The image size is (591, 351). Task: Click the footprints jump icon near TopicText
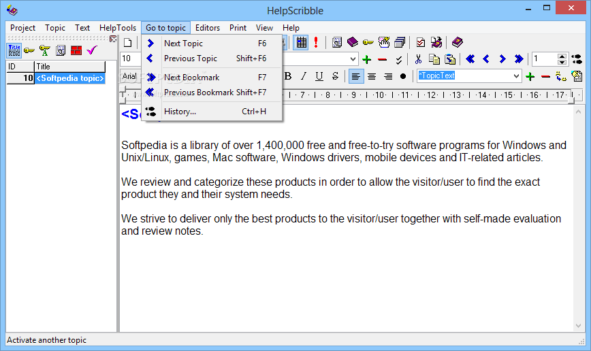pos(561,76)
